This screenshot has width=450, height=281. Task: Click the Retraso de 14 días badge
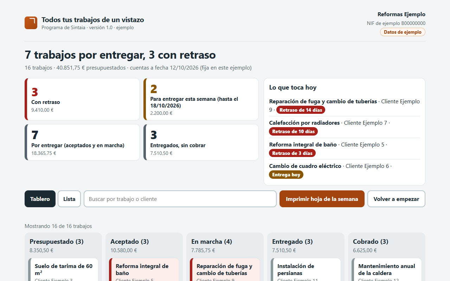[x=301, y=110]
